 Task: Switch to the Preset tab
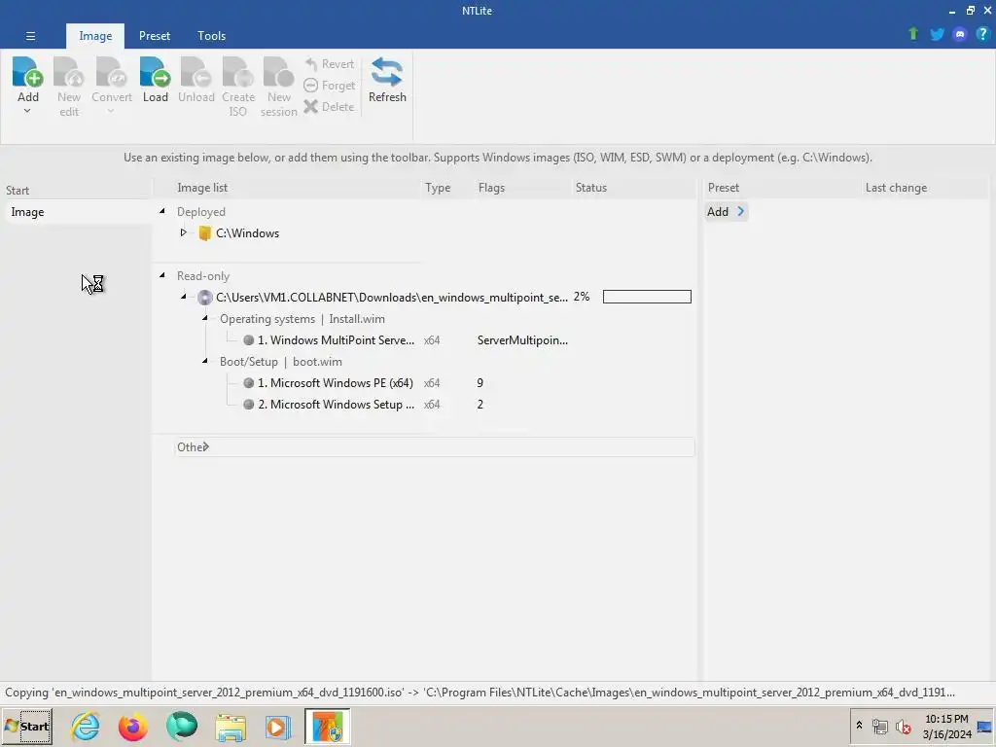point(155,36)
